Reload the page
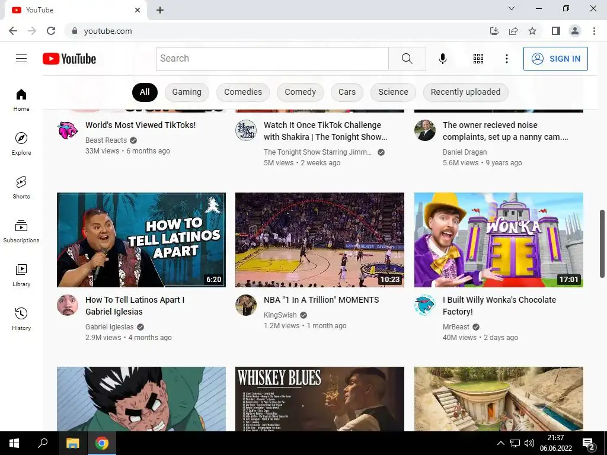The height and width of the screenshot is (455, 607). [x=51, y=31]
